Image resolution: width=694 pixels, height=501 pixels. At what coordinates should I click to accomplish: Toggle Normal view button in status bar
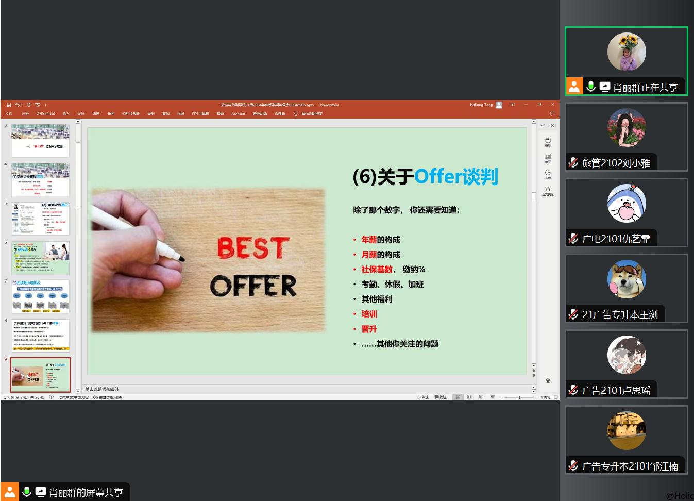coord(458,397)
